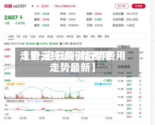Screen dimensions: 155x125
Task: Click the 日成交量 value 103.37万
Action: point(132,14)
